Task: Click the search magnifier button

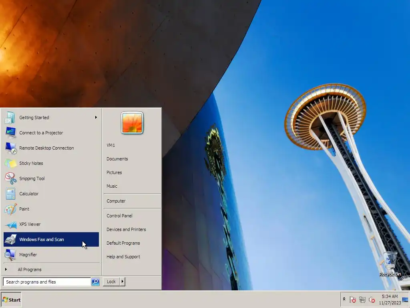Action: click(95, 282)
